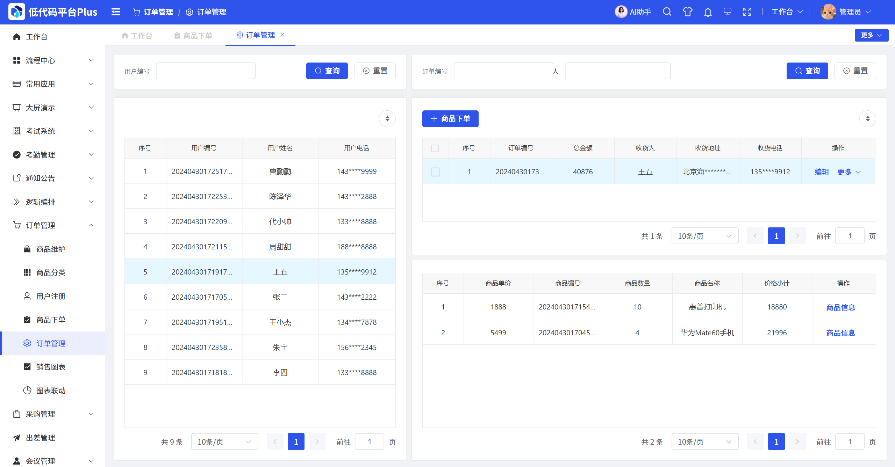Click the sidebar collapse hamburger icon

[x=116, y=12]
